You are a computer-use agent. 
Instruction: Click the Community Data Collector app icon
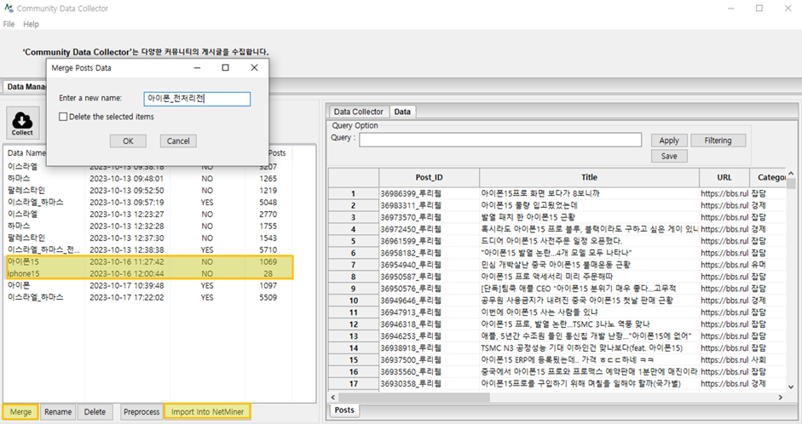9,9
